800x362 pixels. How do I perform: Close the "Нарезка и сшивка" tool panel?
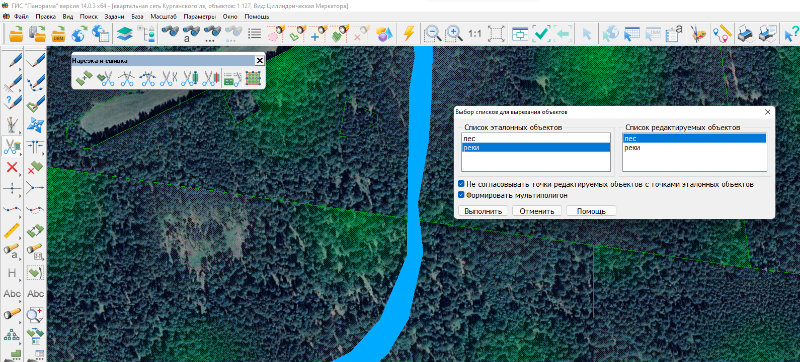(260, 61)
